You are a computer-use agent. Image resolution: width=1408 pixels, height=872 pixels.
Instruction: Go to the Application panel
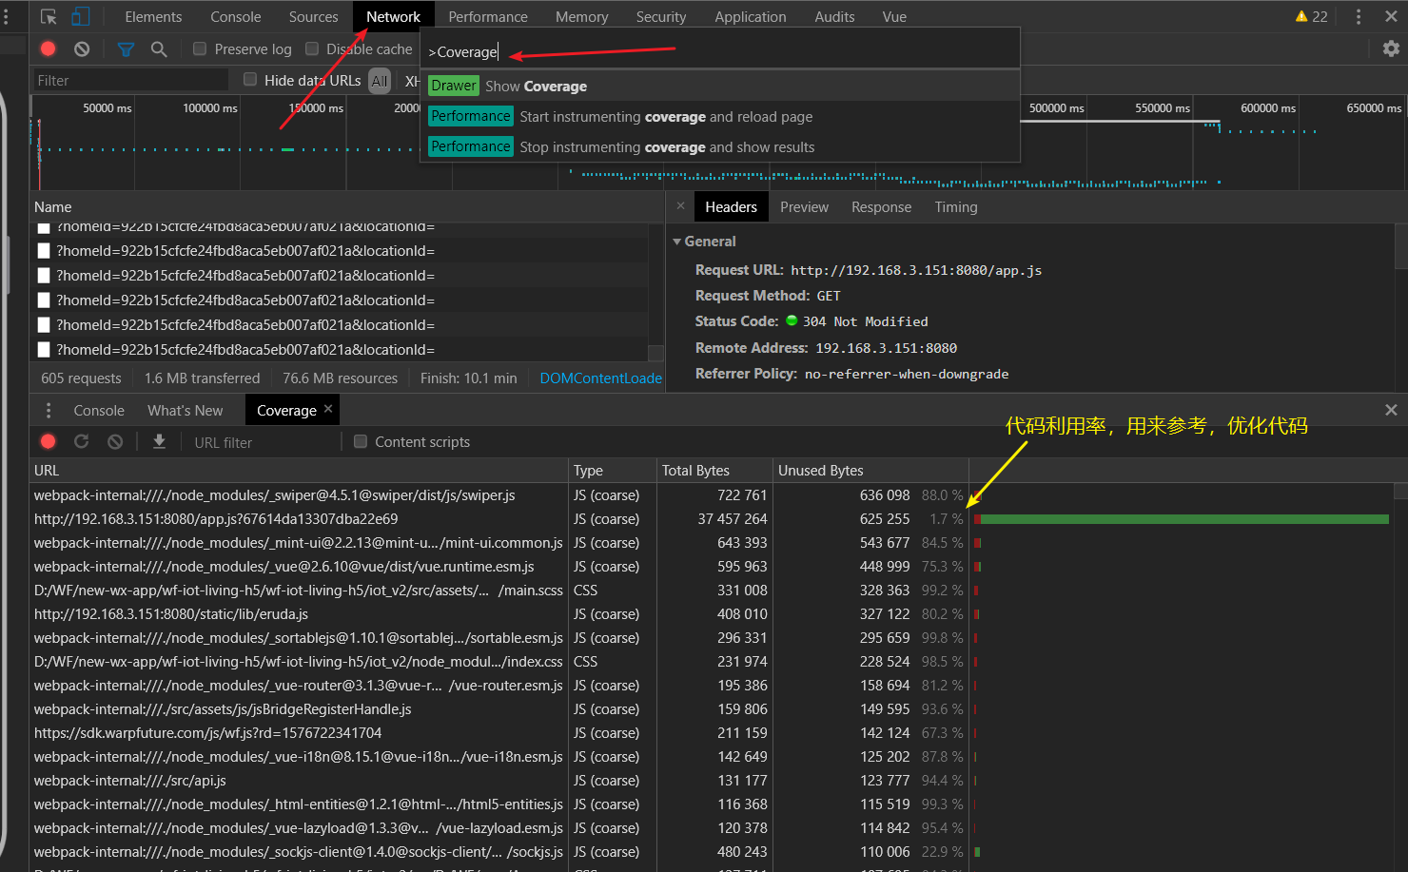click(751, 17)
